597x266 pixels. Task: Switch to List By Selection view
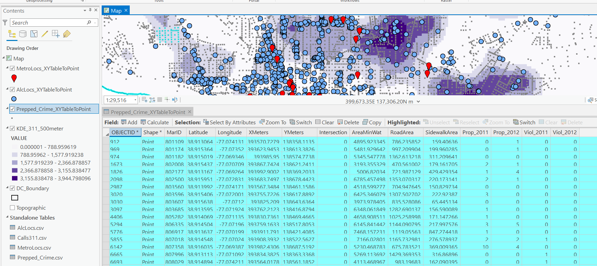pyautogui.click(x=34, y=34)
